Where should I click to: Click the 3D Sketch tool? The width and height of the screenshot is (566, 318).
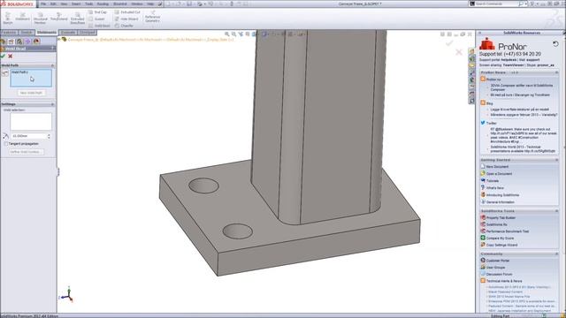[8, 18]
